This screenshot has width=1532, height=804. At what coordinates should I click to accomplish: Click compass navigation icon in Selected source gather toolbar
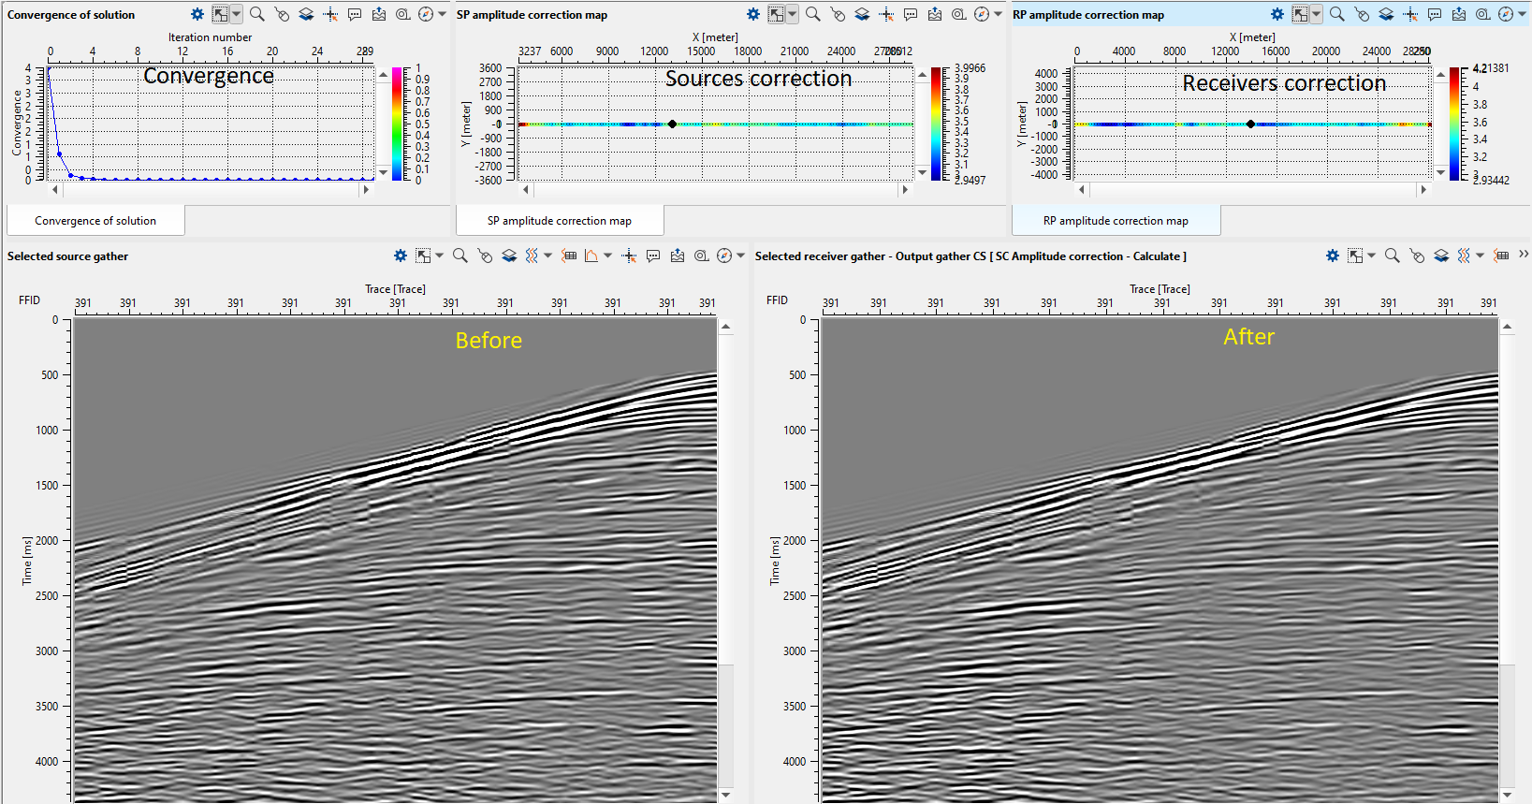click(723, 256)
